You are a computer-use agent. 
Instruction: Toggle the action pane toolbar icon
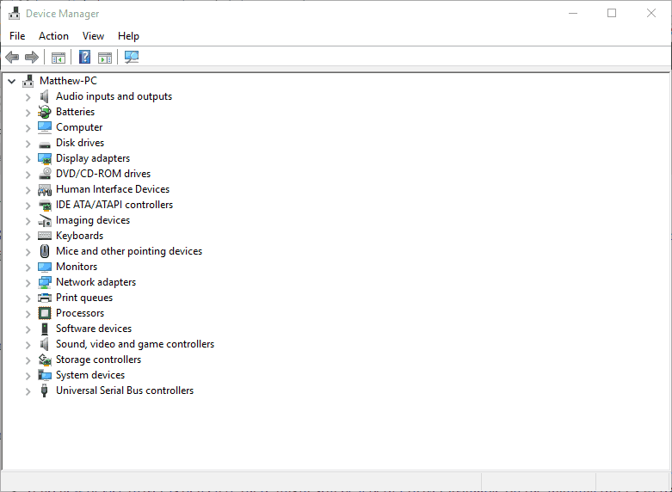click(x=105, y=58)
